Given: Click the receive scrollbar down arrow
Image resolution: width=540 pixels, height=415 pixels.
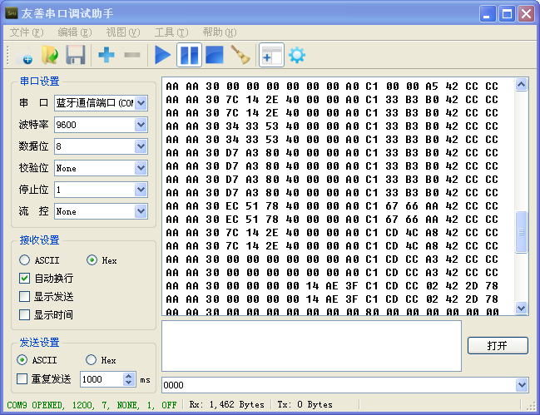Looking at the screenshot, I should [522, 308].
